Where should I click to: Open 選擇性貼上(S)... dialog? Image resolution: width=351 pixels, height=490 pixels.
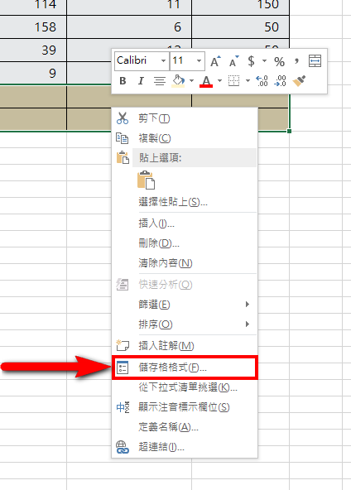pos(185,202)
